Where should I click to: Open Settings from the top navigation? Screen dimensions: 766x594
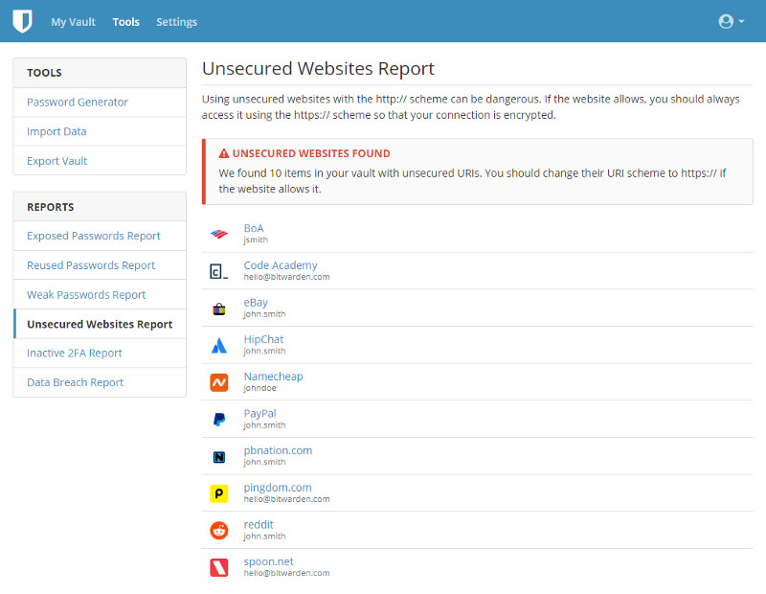tap(176, 22)
